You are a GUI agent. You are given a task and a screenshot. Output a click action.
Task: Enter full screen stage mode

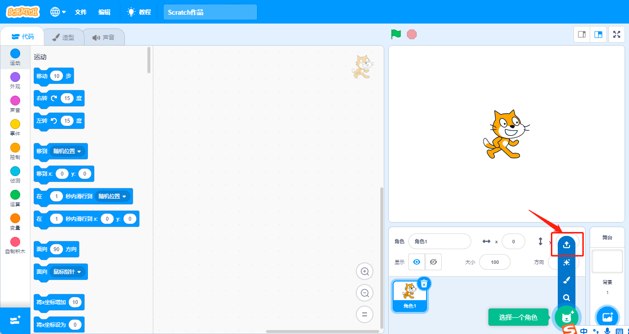coord(616,34)
